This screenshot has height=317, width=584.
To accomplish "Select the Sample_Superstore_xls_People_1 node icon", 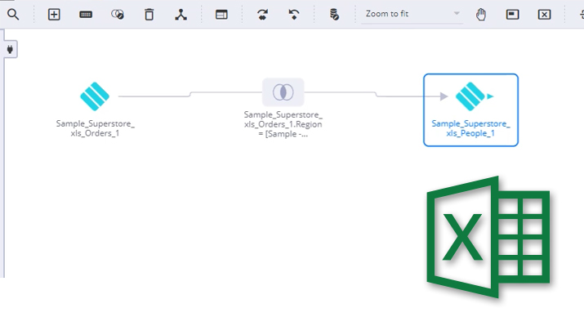I will coord(470,96).
